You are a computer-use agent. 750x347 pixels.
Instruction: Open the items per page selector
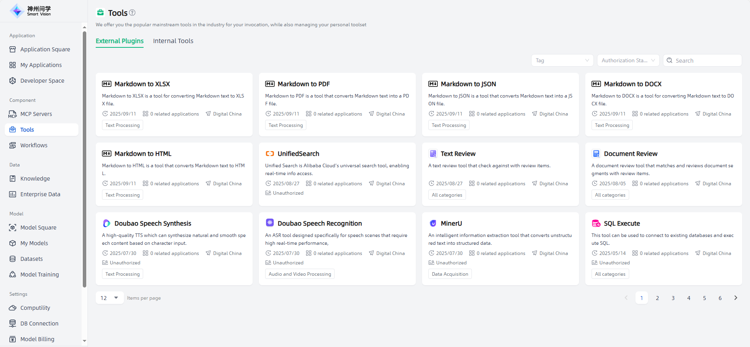pos(109,298)
